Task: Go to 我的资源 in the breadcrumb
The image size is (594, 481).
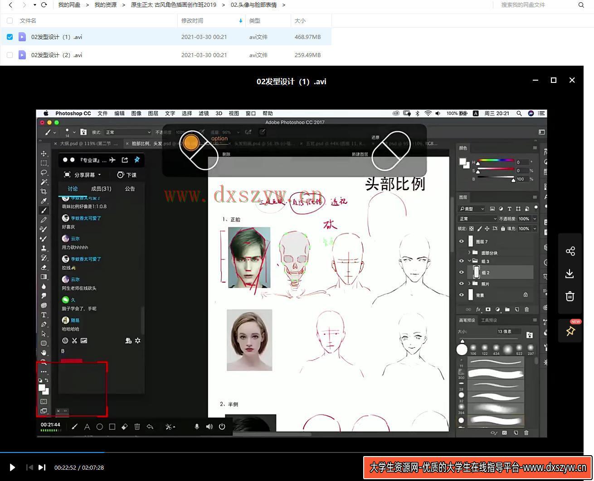Action: pos(106,5)
